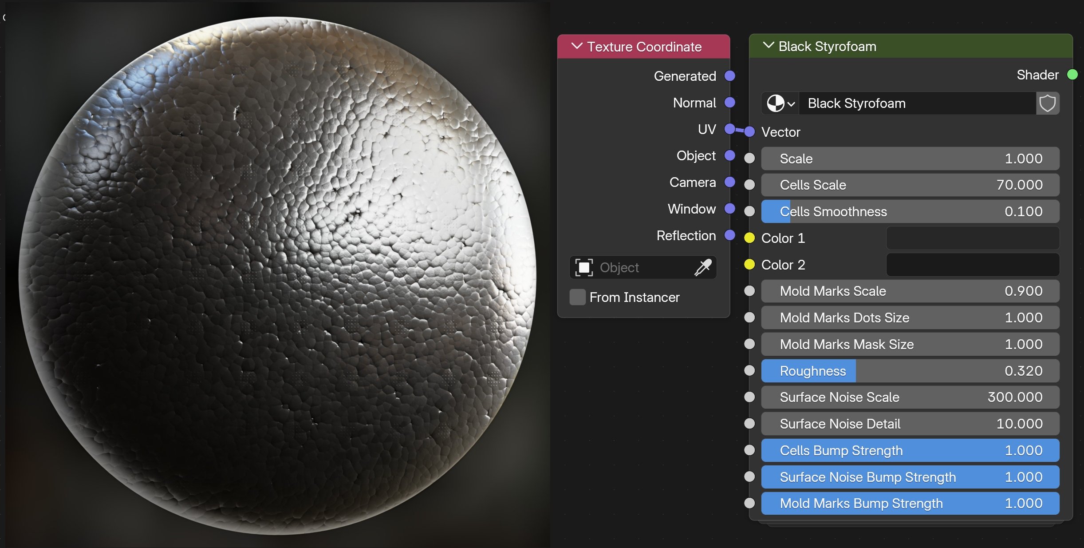Viewport: 1084px width, 548px height.
Task: Collapse the Texture Coordinate node
Action: click(x=576, y=46)
